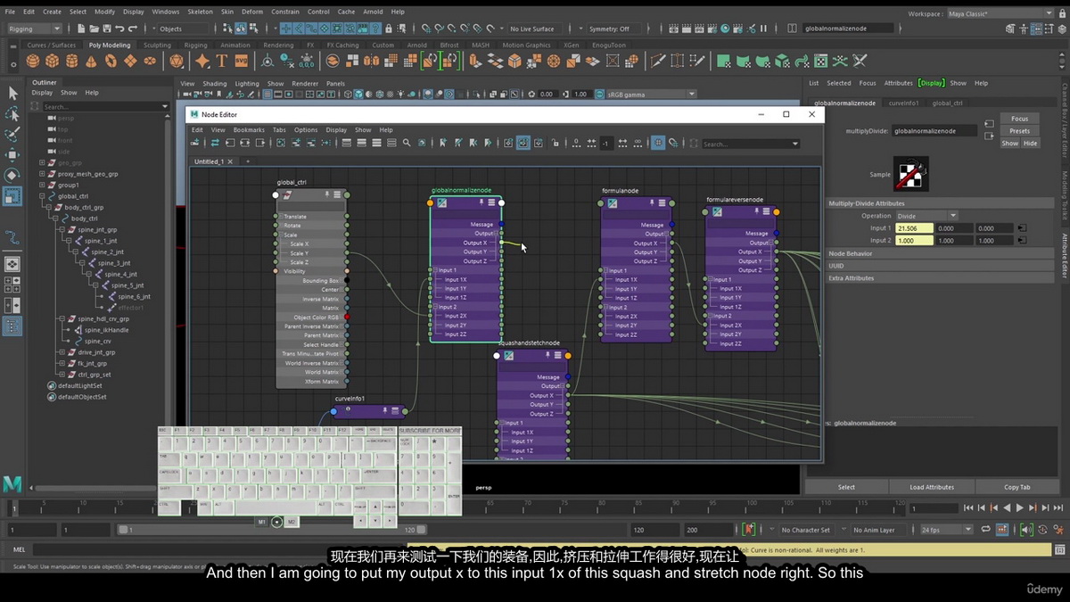Click the Multi-Cut tool shelf icon
Image resolution: width=1070 pixels, height=602 pixels.
[x=657, y=62]
